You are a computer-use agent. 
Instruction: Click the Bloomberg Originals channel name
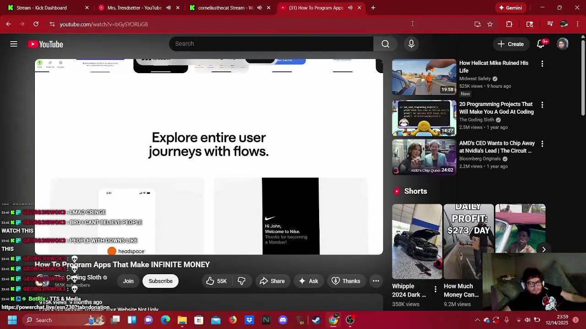tap(480, 159)
